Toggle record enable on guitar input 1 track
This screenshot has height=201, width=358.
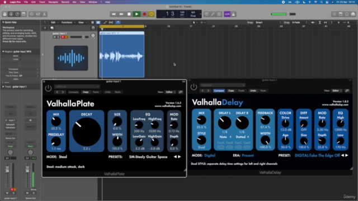click(63, 37)
